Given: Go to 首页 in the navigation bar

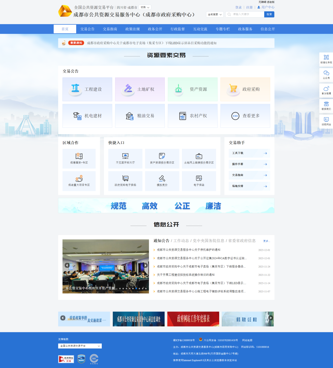Looking at the screenshot, I should (x=65, y=29).
